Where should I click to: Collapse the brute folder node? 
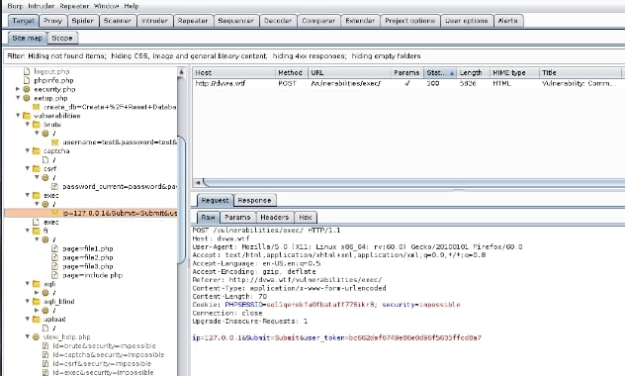pos(27,124)
